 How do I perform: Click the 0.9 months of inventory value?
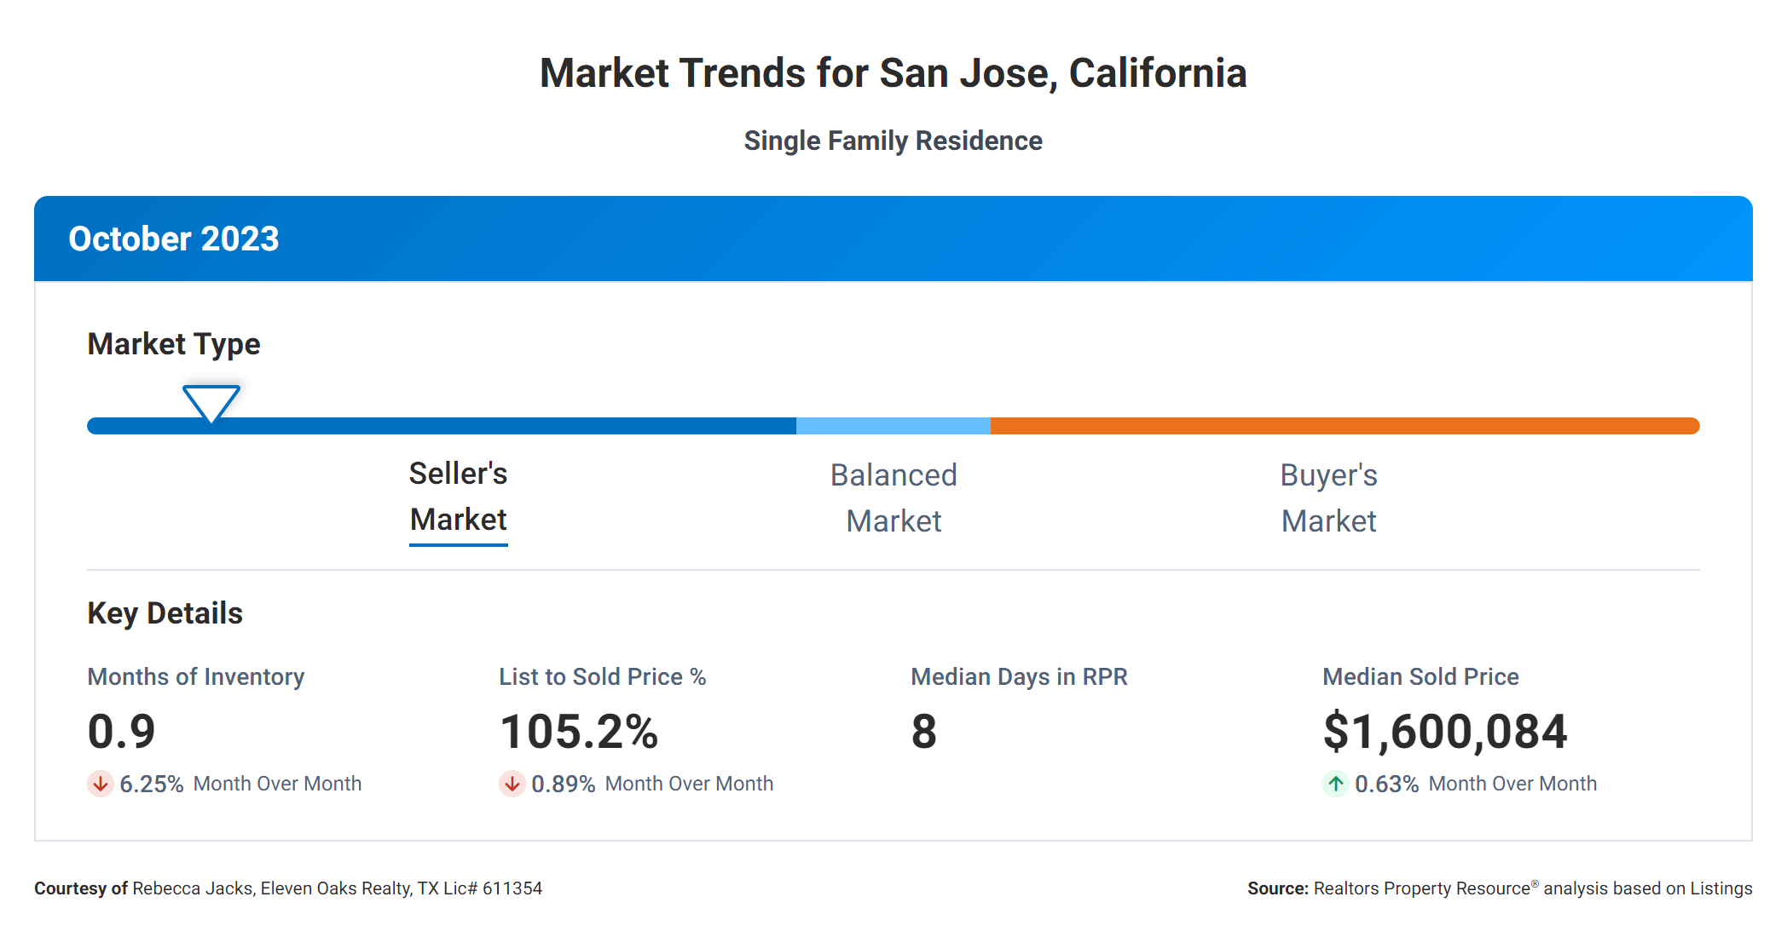122,732
